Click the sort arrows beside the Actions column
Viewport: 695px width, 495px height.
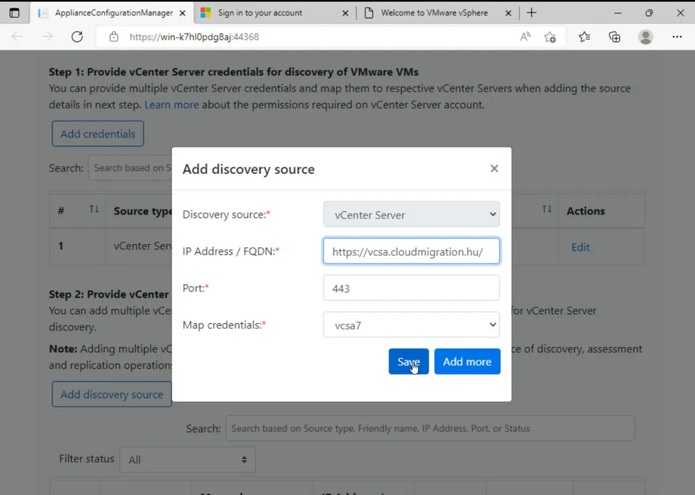coord(547,209)
